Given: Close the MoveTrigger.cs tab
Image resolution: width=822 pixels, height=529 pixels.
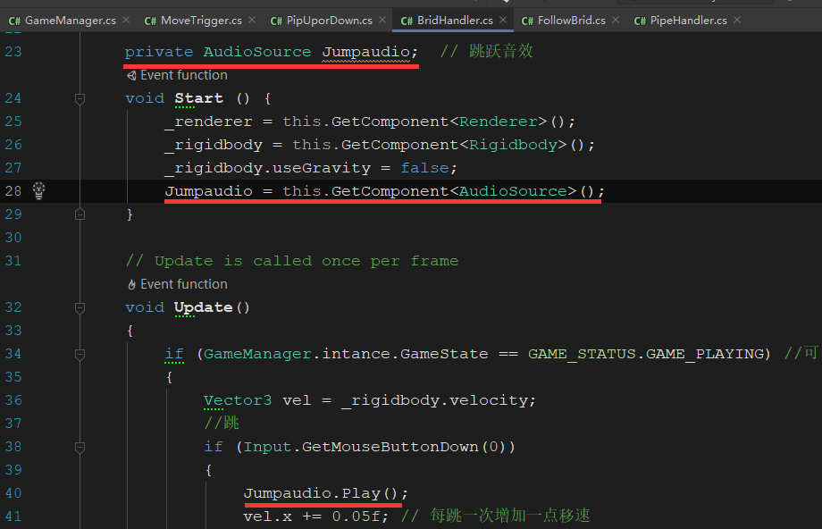Looking at the screenshot, I should pos(252,20).
